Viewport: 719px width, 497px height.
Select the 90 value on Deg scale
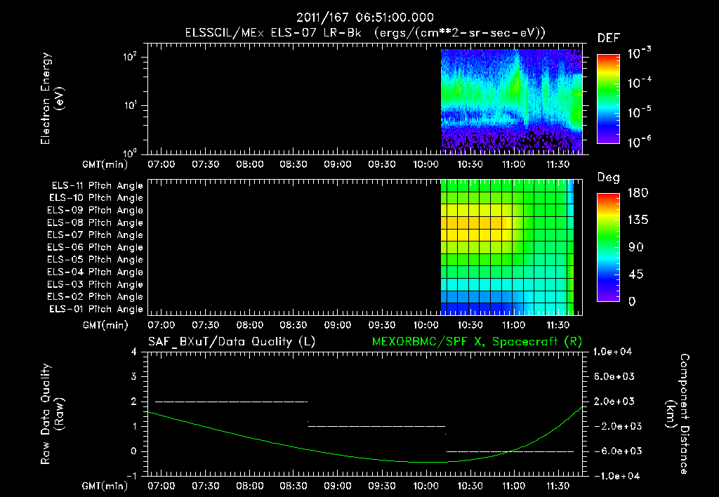pyautogui.click(x=636, y=248)
